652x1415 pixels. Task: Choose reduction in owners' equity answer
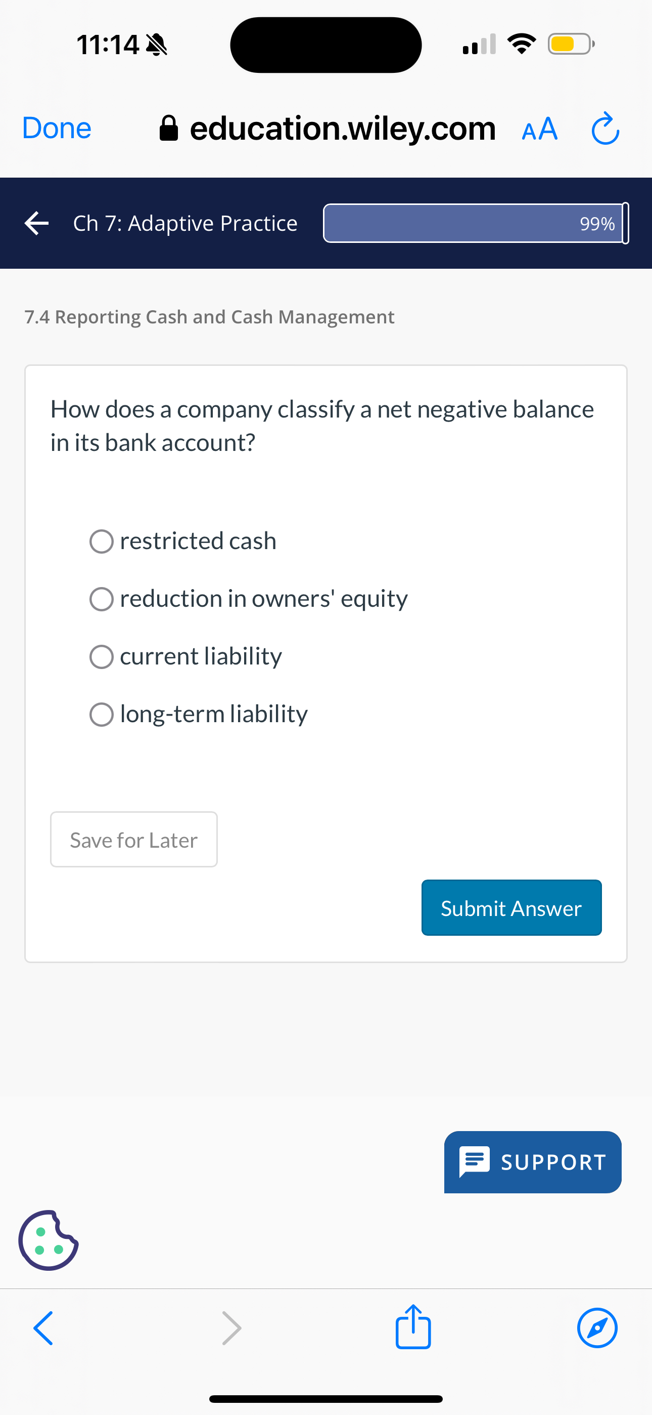click(x=102, y=599)
